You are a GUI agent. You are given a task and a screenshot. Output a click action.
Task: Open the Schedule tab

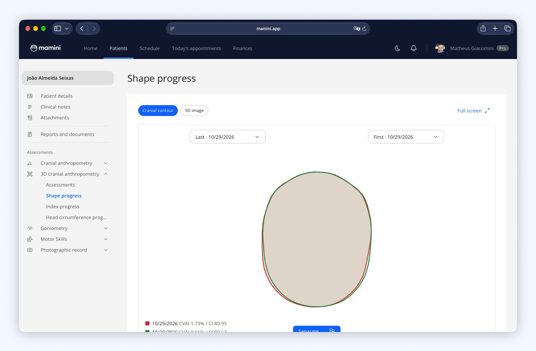point(149,48)
